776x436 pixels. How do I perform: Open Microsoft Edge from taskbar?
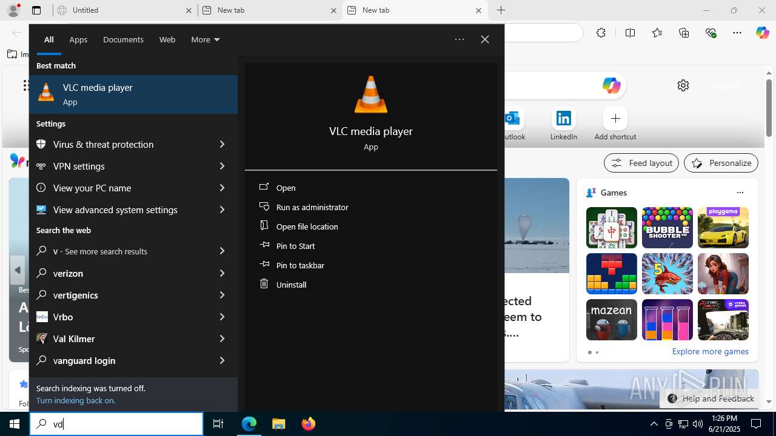point(249,424)
